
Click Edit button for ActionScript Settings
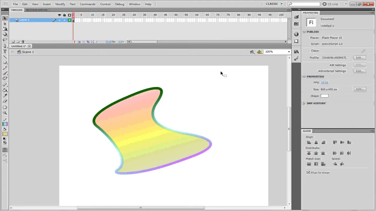pos(360,71)
